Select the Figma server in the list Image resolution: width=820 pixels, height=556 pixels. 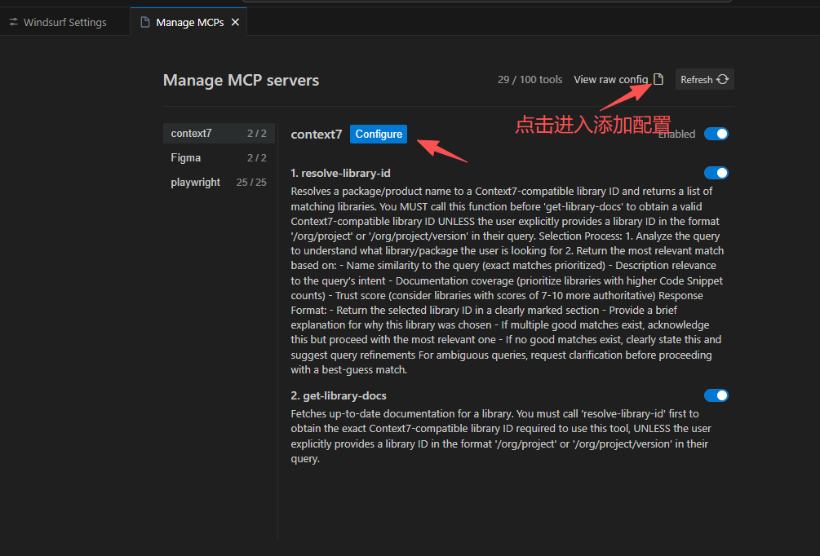[x=219, y=158]
